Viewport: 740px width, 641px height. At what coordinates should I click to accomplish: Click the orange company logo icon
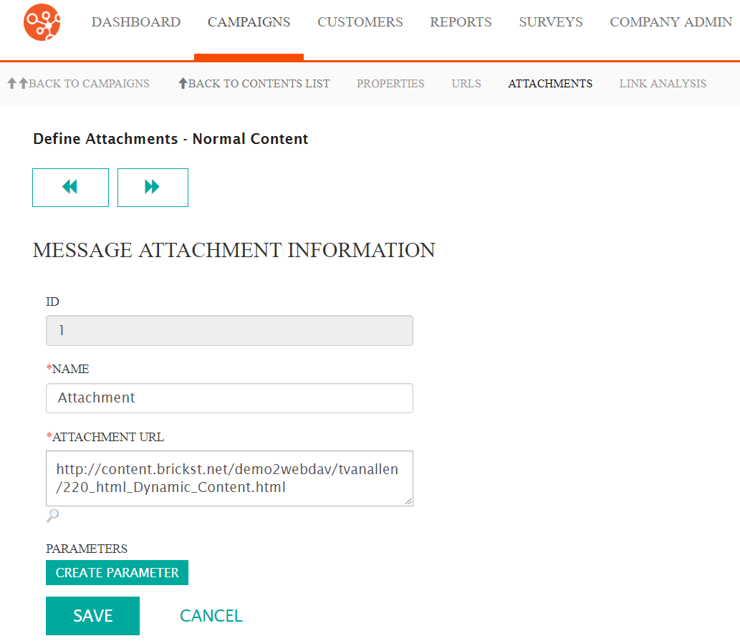point(42,21)
